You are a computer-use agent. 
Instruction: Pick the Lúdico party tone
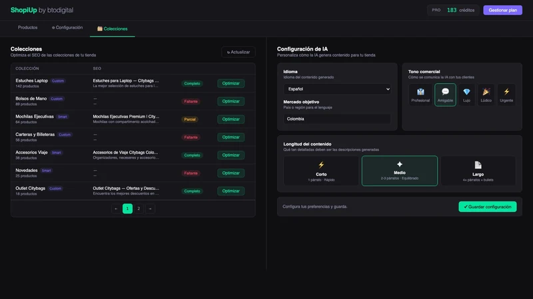[486, 94]
